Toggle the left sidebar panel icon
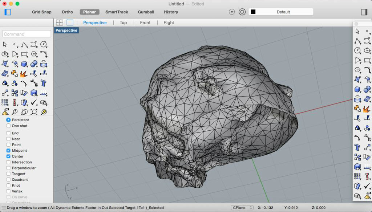 click(8, 12)
